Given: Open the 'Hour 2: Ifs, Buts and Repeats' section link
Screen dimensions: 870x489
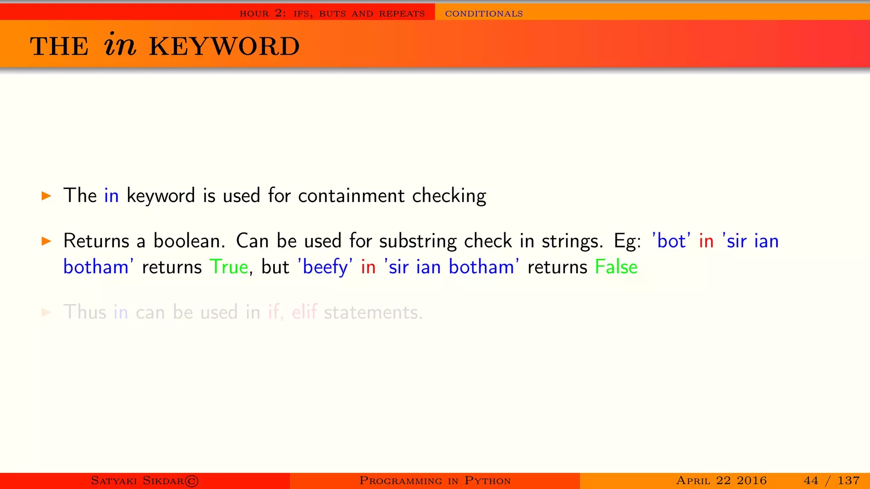Looking at the screenshot, I should (332, 13).
